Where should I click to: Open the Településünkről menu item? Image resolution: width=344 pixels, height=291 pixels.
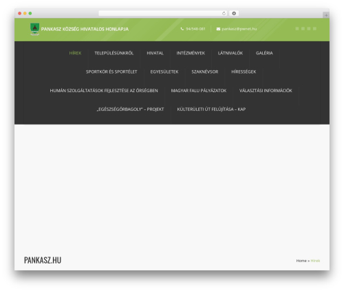(x=114, y=53)
